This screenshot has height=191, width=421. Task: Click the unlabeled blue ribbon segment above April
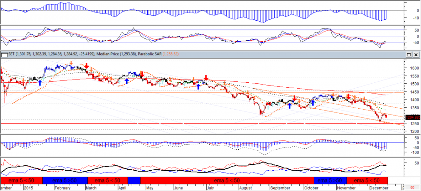coord(134,180)
